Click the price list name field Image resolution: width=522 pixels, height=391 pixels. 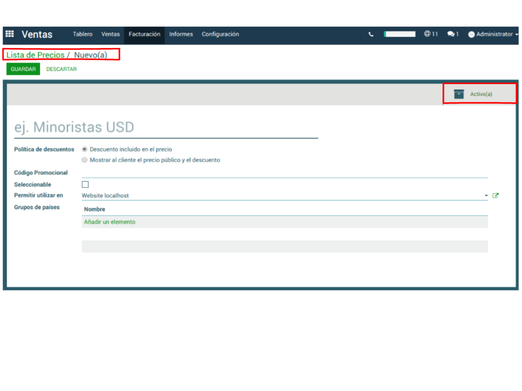point(166,127)
